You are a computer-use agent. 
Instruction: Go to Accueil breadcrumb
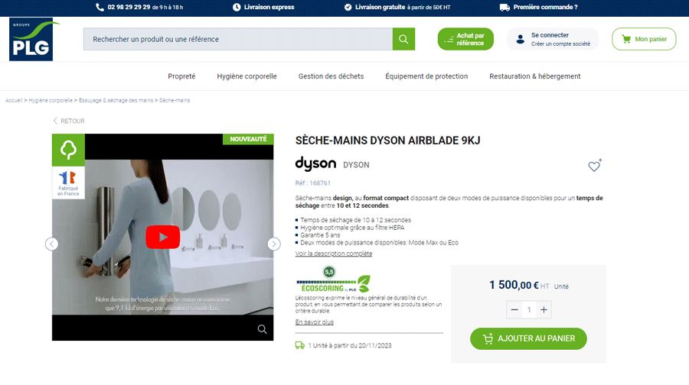click(x=14, y=100)
